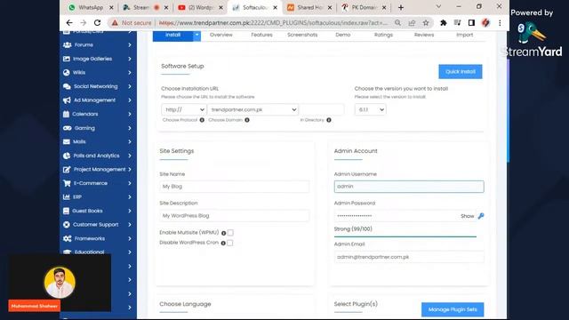Click the random password key icon
Image resolution: width=569 pixels, height=320 pixels.
(x=481, y=216)
